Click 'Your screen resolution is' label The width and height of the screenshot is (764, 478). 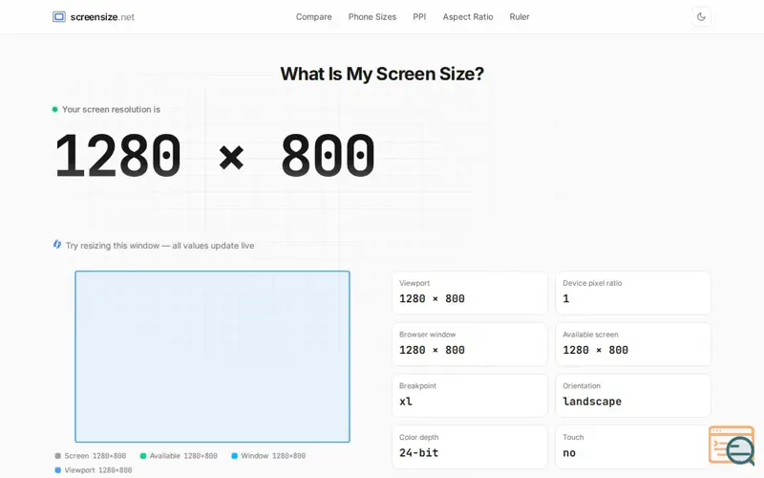111,110
